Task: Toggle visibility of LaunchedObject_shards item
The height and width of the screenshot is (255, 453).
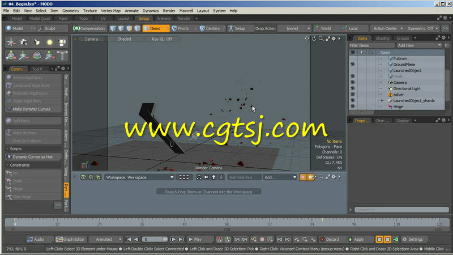Action: pyautogui.click(x=352, y=101)
